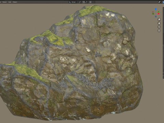Toggle viewport gizmo visibility icon

160,2
